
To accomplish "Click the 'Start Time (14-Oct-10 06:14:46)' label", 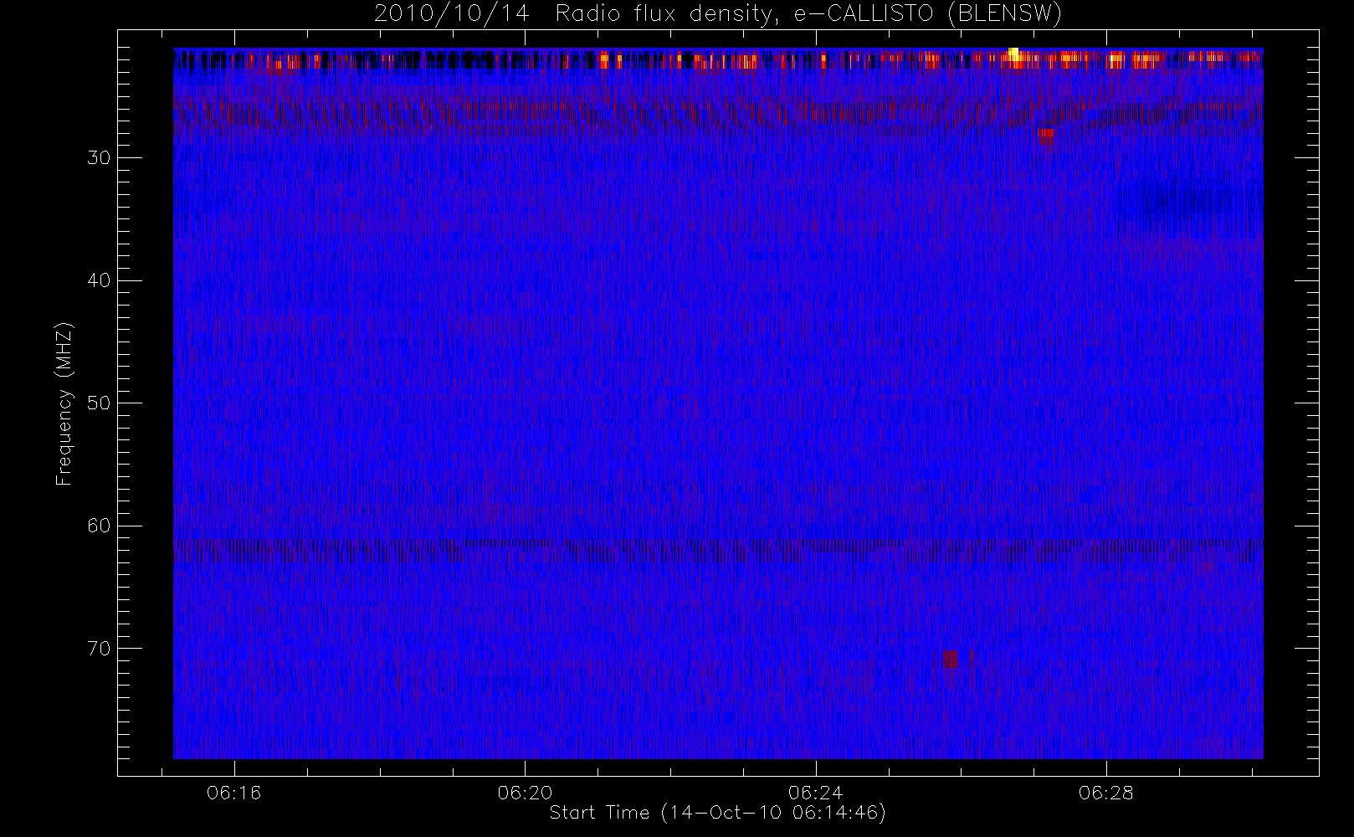I will (x=717, y=813).
